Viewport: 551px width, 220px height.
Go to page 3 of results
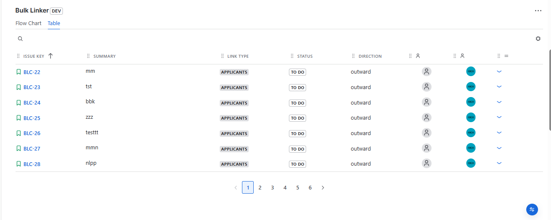273,187
